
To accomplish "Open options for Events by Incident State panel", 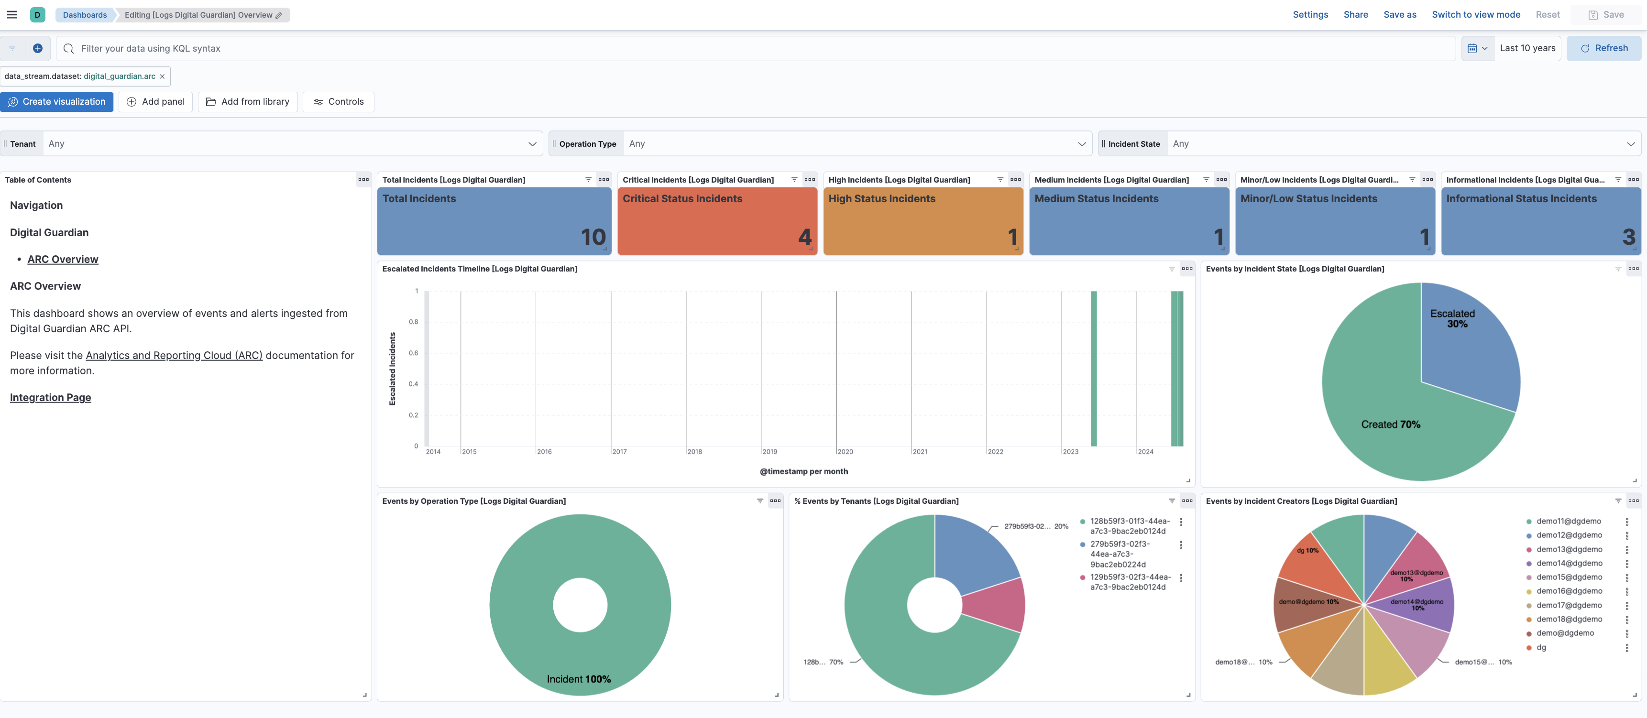I will pos(1633,269).
